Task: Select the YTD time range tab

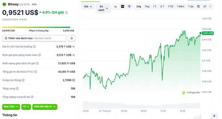Action: [171, 6]
